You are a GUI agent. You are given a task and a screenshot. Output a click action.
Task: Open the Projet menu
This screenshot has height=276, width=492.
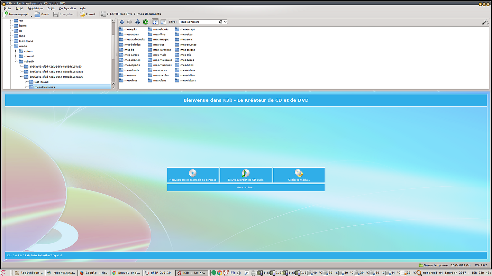19,8
